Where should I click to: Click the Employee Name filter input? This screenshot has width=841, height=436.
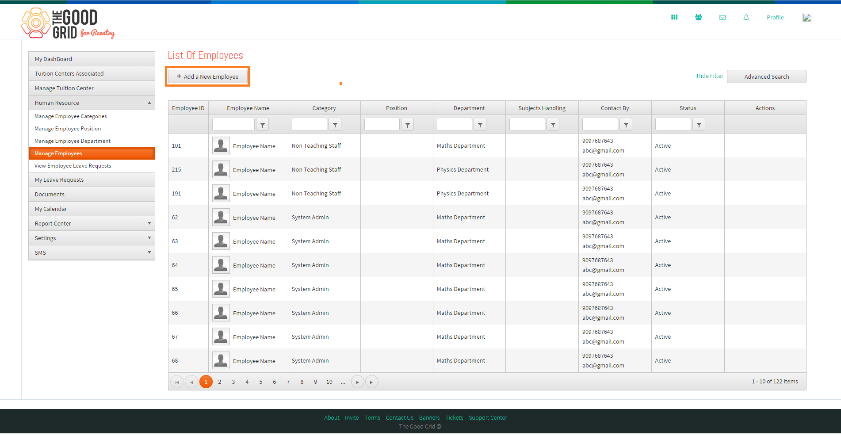tap(233, 125)
